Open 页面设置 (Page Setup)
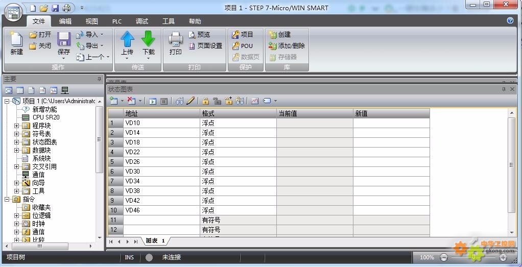Viewport: 522px width, 267px height. [206, 46]
